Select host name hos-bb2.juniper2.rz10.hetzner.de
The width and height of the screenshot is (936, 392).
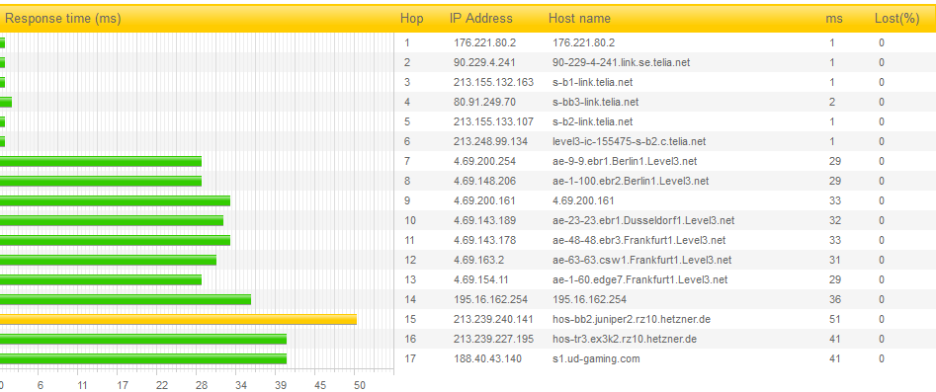632,319
